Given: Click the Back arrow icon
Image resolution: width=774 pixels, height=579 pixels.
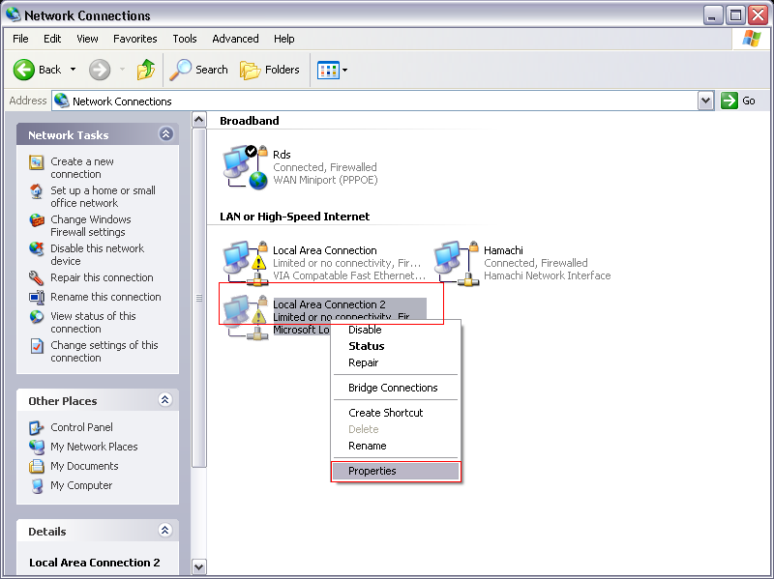Looking at the screenshot, I should click(x=23, y=70).
